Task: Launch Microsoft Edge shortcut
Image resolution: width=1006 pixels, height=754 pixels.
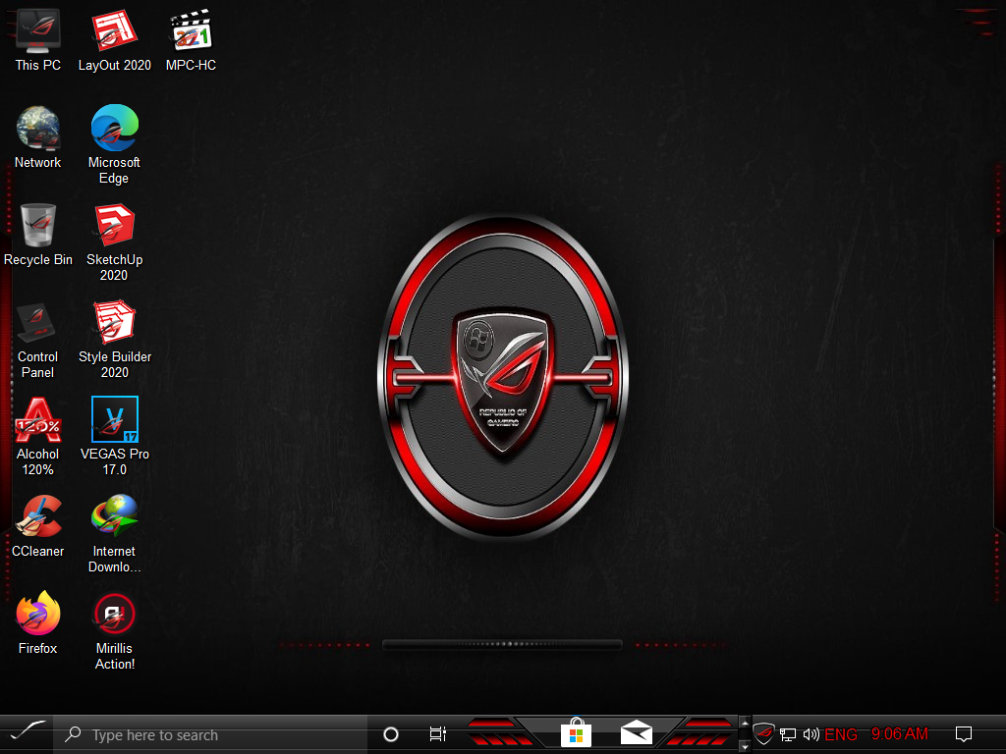Action: (x=114, y=145)
